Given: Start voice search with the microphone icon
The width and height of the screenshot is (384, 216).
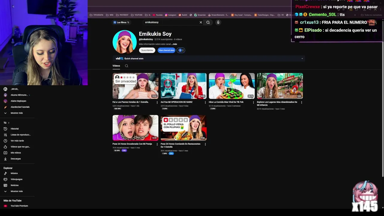Looking at the screenshot, I should 218,22.
